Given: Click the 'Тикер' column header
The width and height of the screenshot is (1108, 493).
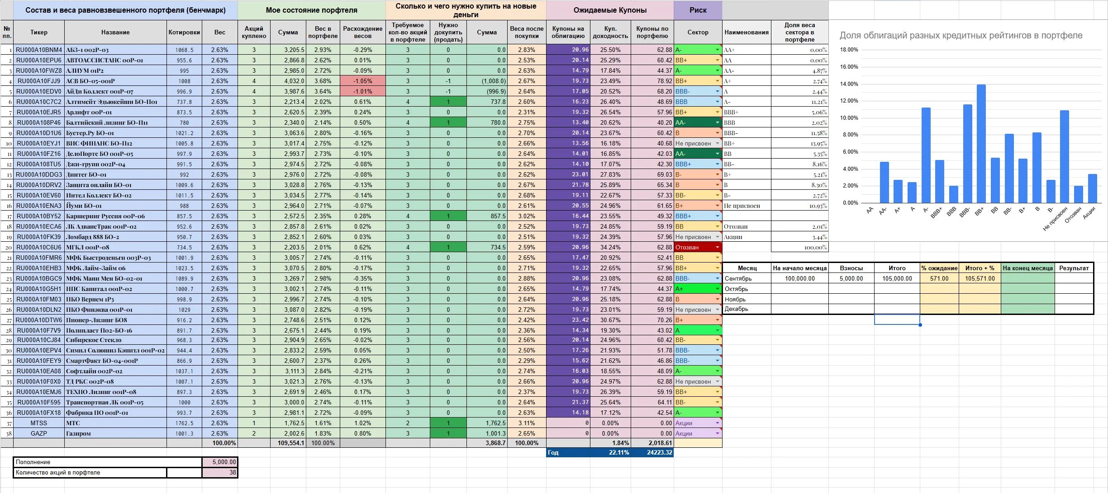Looking at the screenshot, I should [x=39, y=32].
